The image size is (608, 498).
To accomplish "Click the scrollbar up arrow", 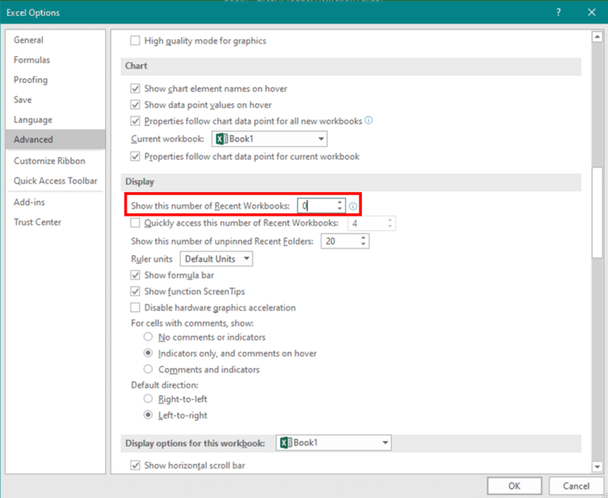I will (597, 37).
